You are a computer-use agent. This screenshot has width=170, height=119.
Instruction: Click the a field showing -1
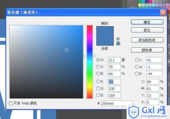click(154, 67)
